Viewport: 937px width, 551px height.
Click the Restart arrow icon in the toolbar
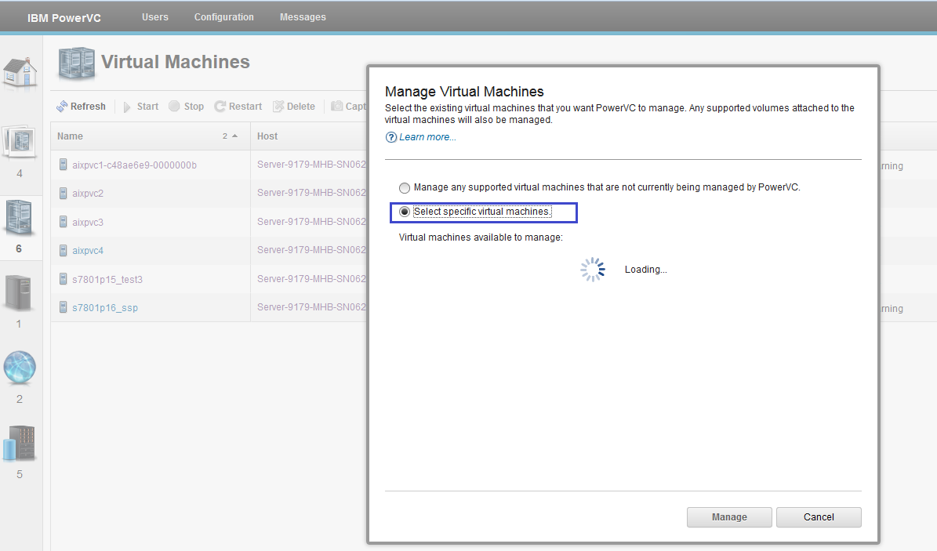pyautogui.click(x=220, y=107)
